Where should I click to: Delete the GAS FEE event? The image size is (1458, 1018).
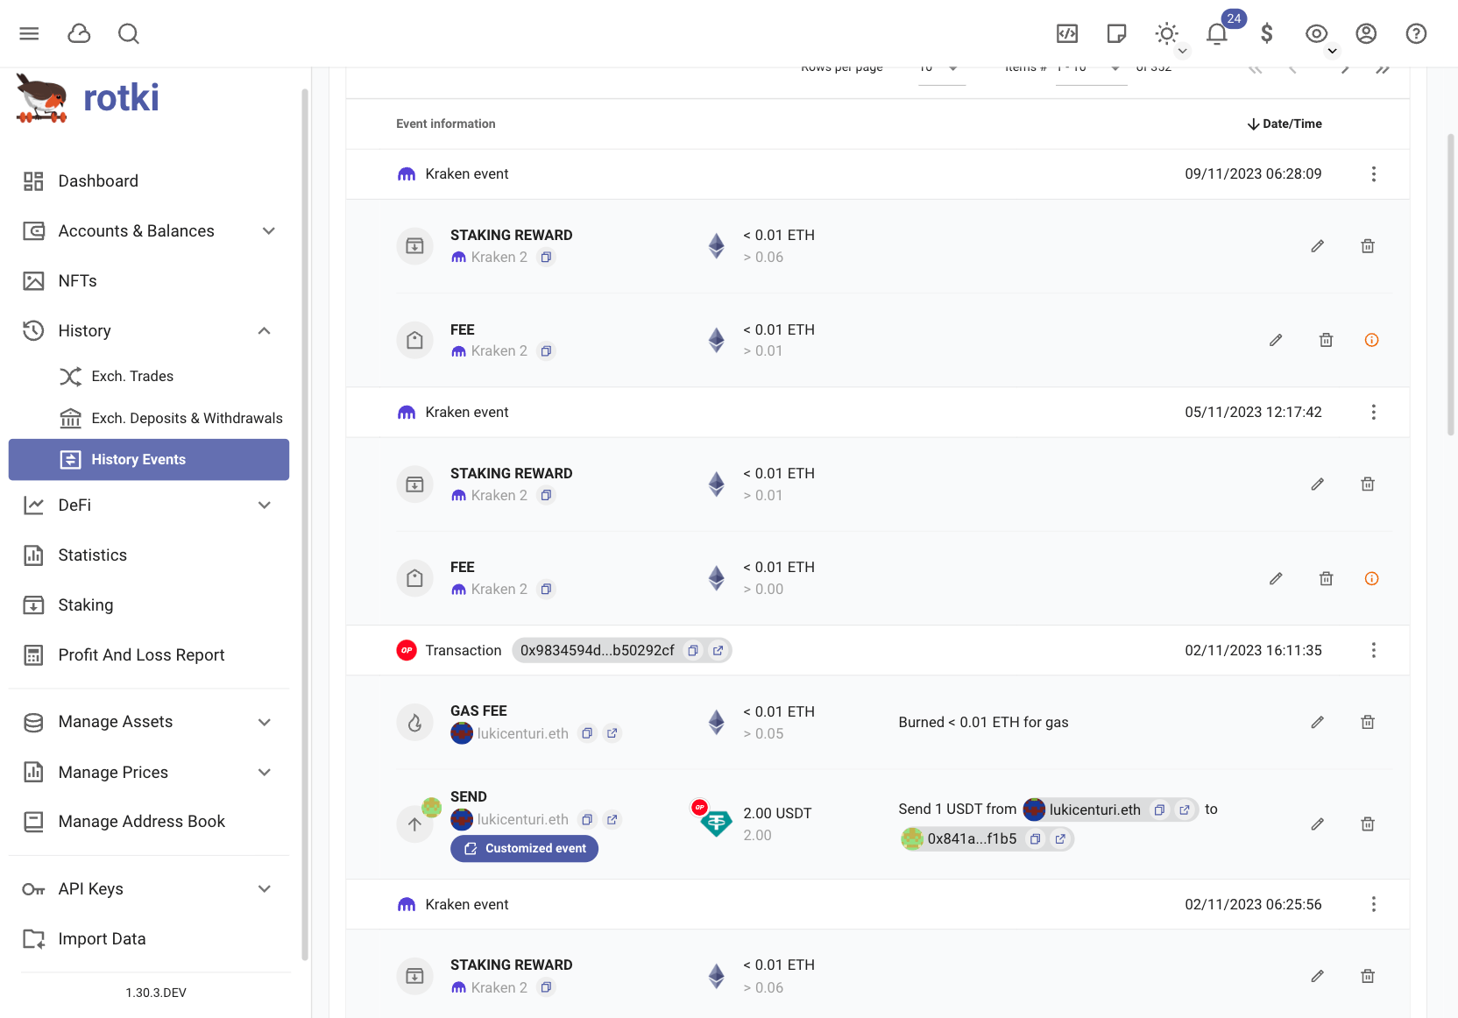pyautogui.click(x=1368, y=723)
